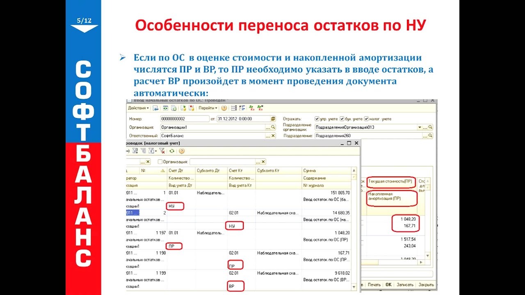
Task: Open Подразделение selection via ellipsis button
Action: click(425, 136)
